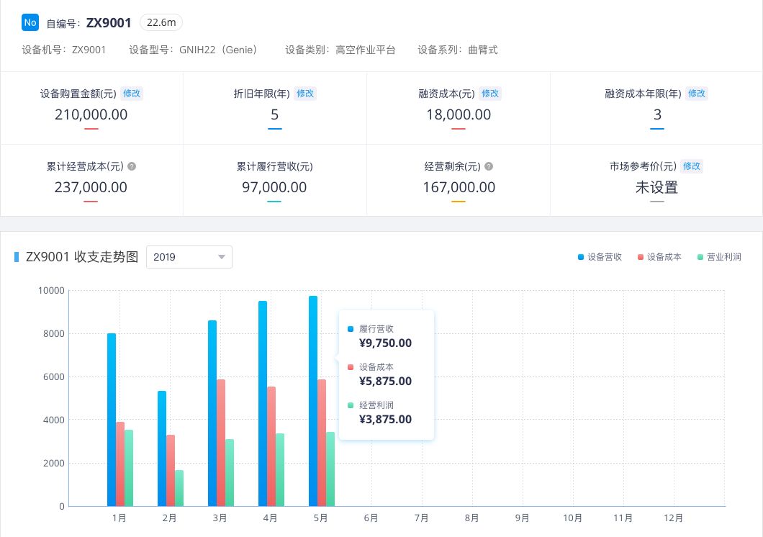This screenshot has height=537, width=763.
Task: Click May blue revenue bar
Action: tap(313, 401)
